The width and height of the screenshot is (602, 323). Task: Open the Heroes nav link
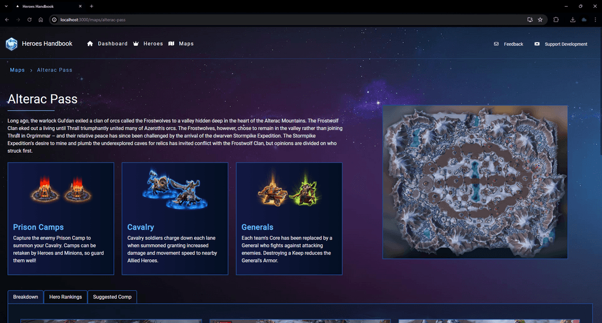153,44
